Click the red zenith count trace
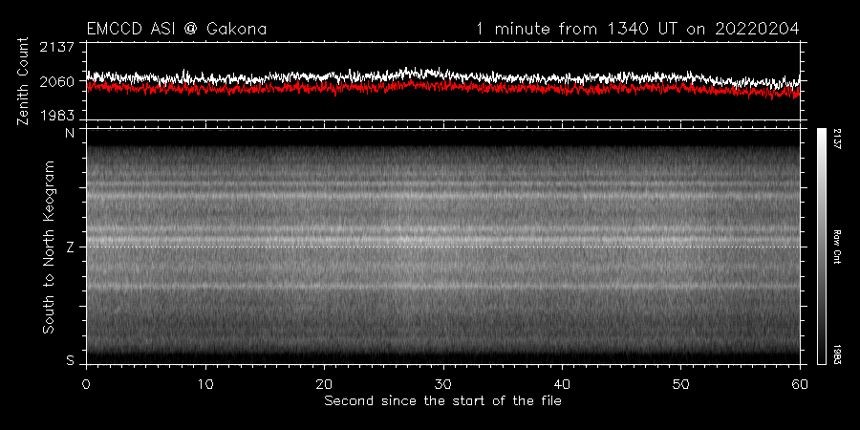 click(442, 87)
